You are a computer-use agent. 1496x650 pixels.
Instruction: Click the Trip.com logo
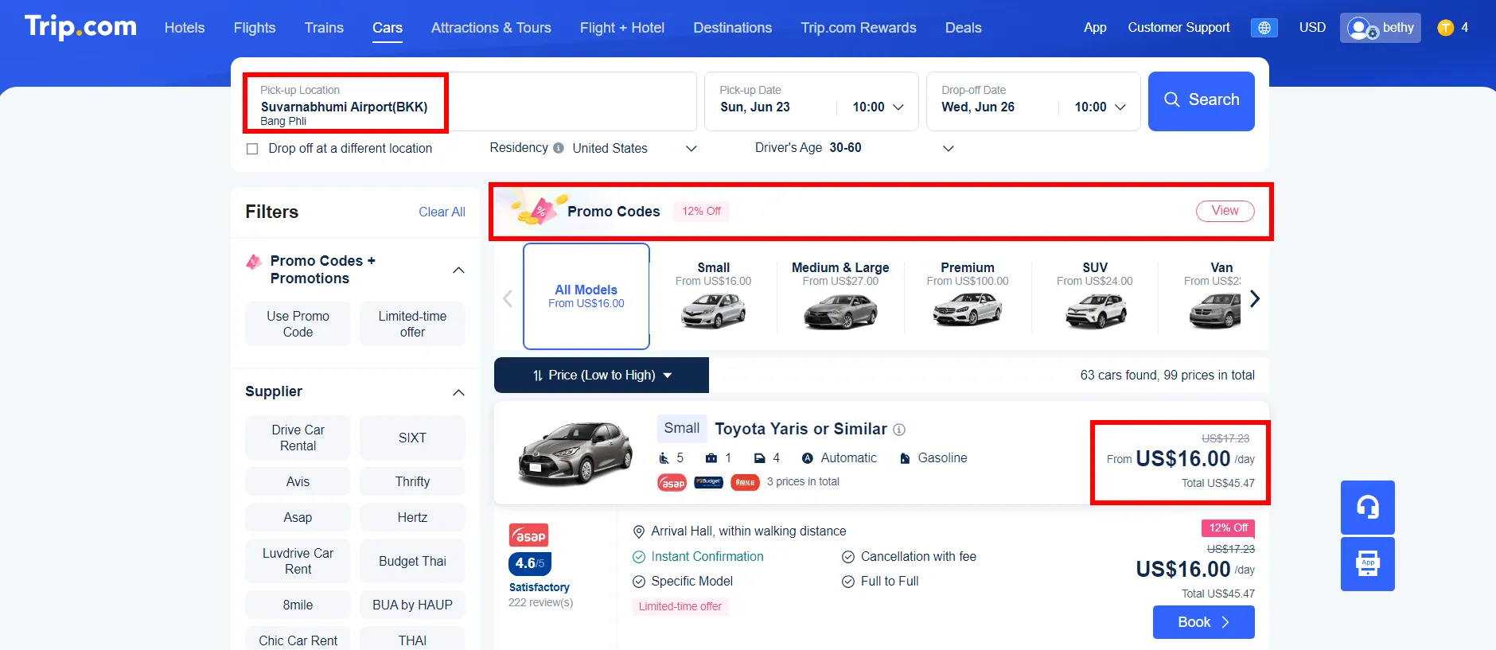point(80,27)
